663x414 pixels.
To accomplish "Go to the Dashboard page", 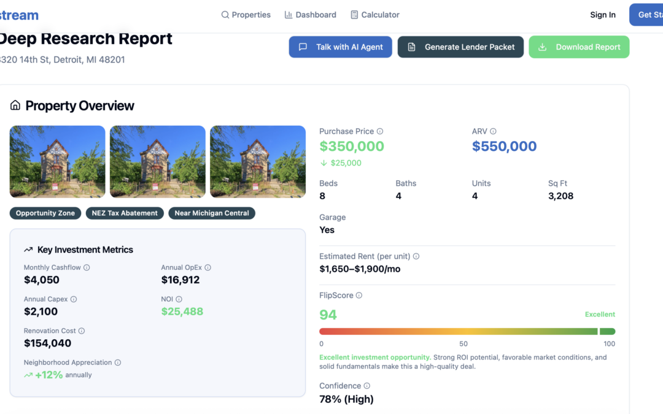I will click(310, 15).
